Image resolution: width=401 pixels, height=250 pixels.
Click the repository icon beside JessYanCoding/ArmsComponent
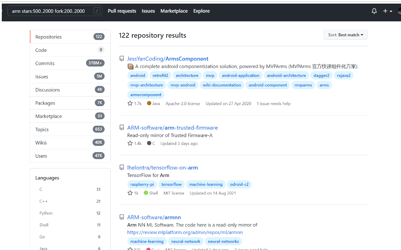coord(122,59)
